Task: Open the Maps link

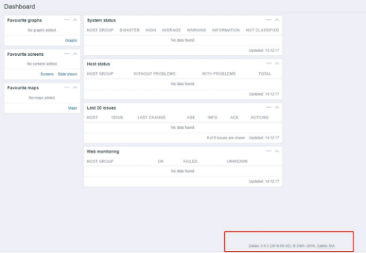Action: tap(73, 108)
